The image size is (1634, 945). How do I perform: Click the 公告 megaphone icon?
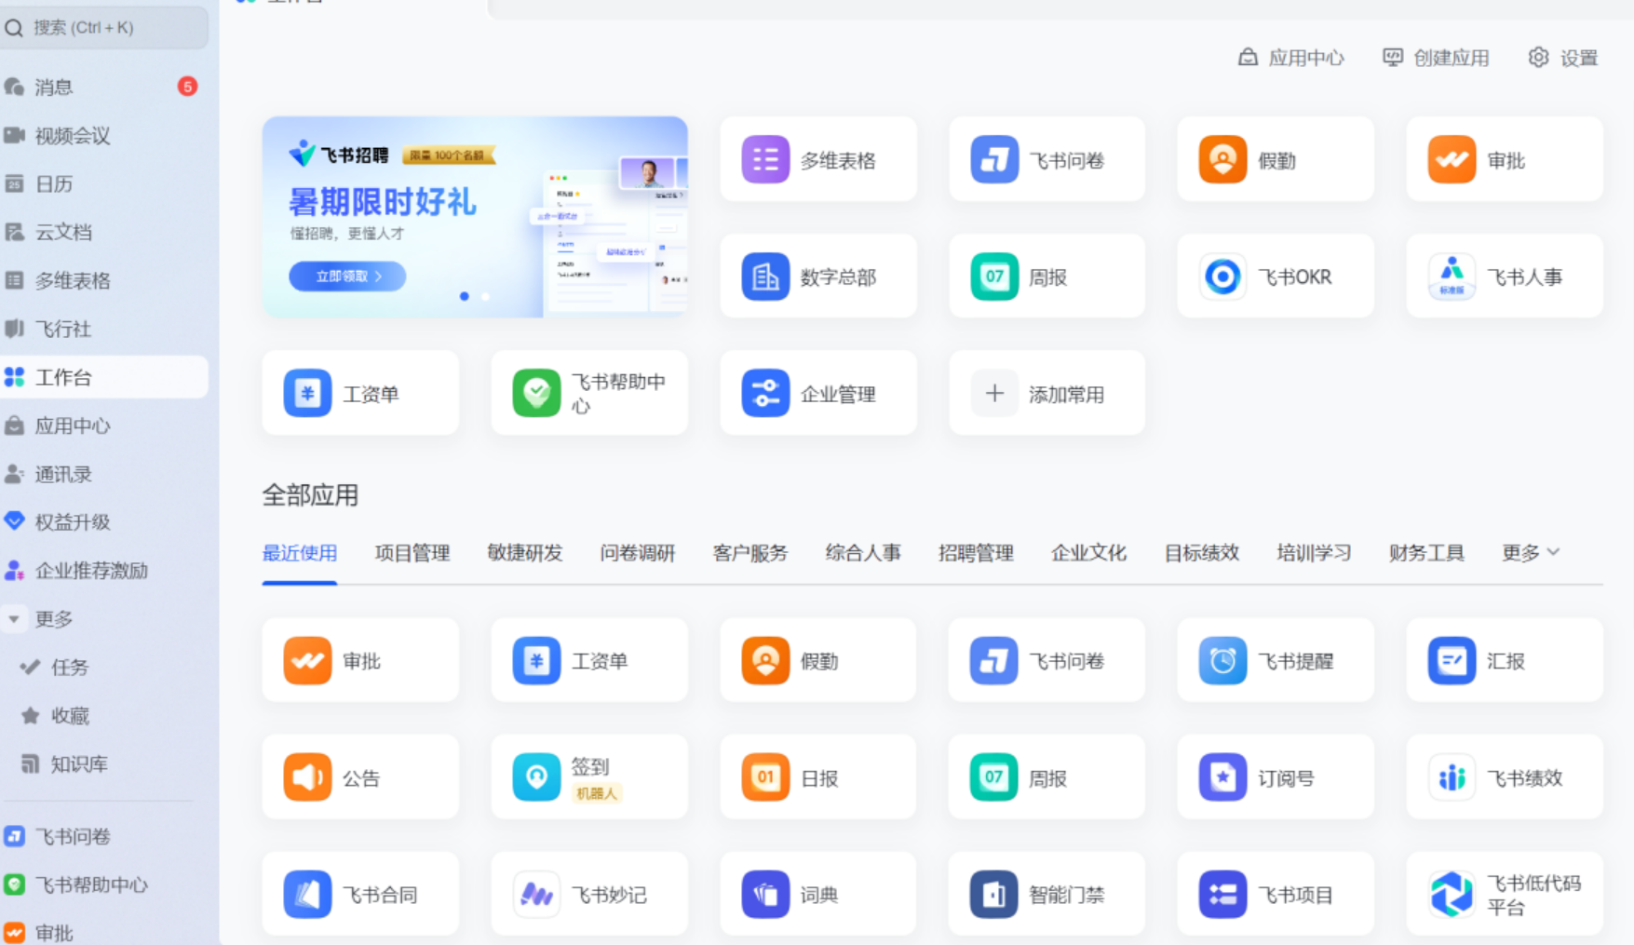[x=307, y=777]
